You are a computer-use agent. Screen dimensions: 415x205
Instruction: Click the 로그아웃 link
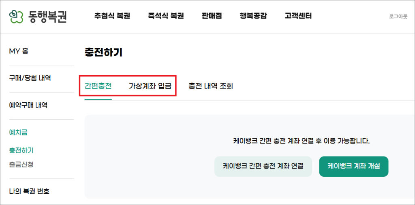pos(398,17)
